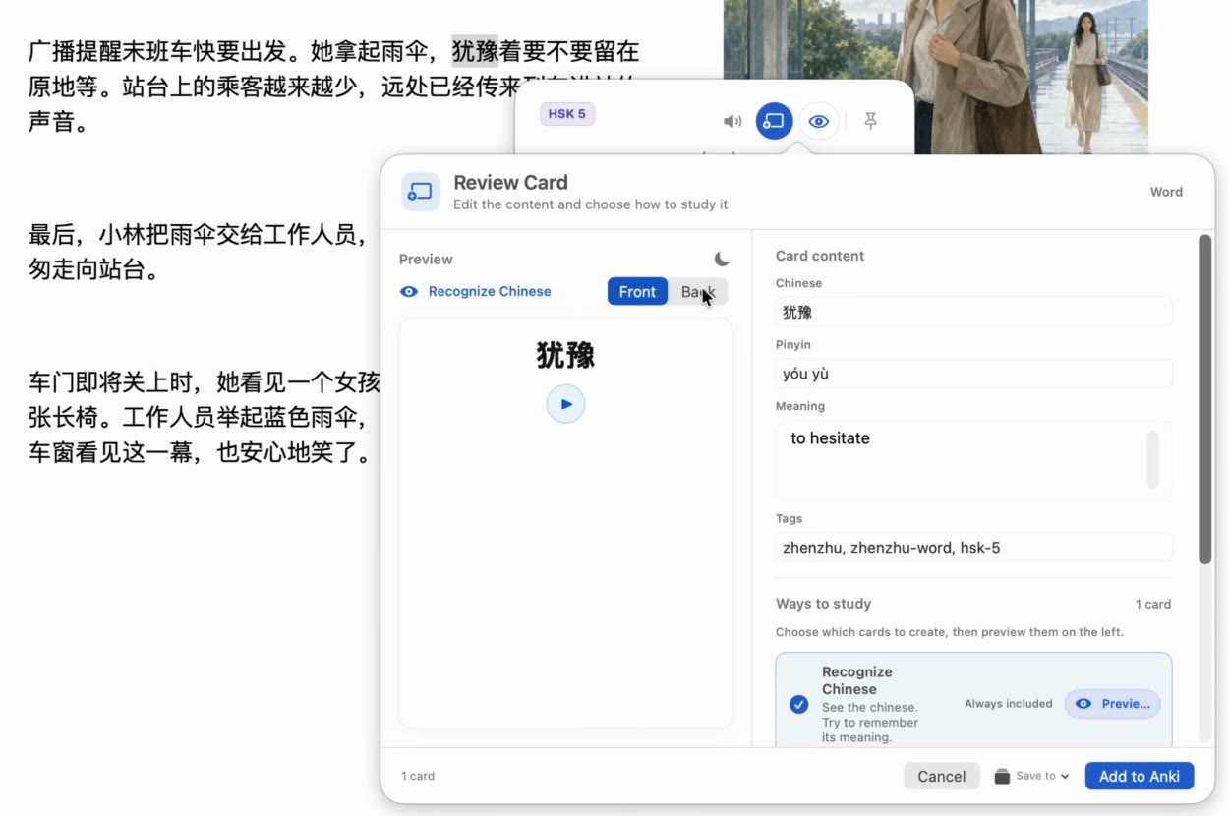Click the Always included label
Screen dimensions: 1229x816
point(1008,704)
